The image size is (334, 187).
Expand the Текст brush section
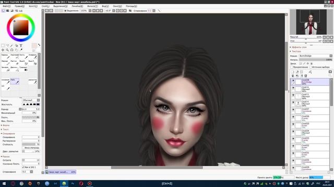[5, 129]
